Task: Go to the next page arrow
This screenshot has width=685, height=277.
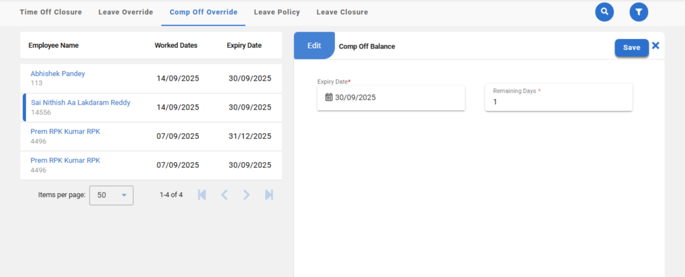Action: point(247,195)
